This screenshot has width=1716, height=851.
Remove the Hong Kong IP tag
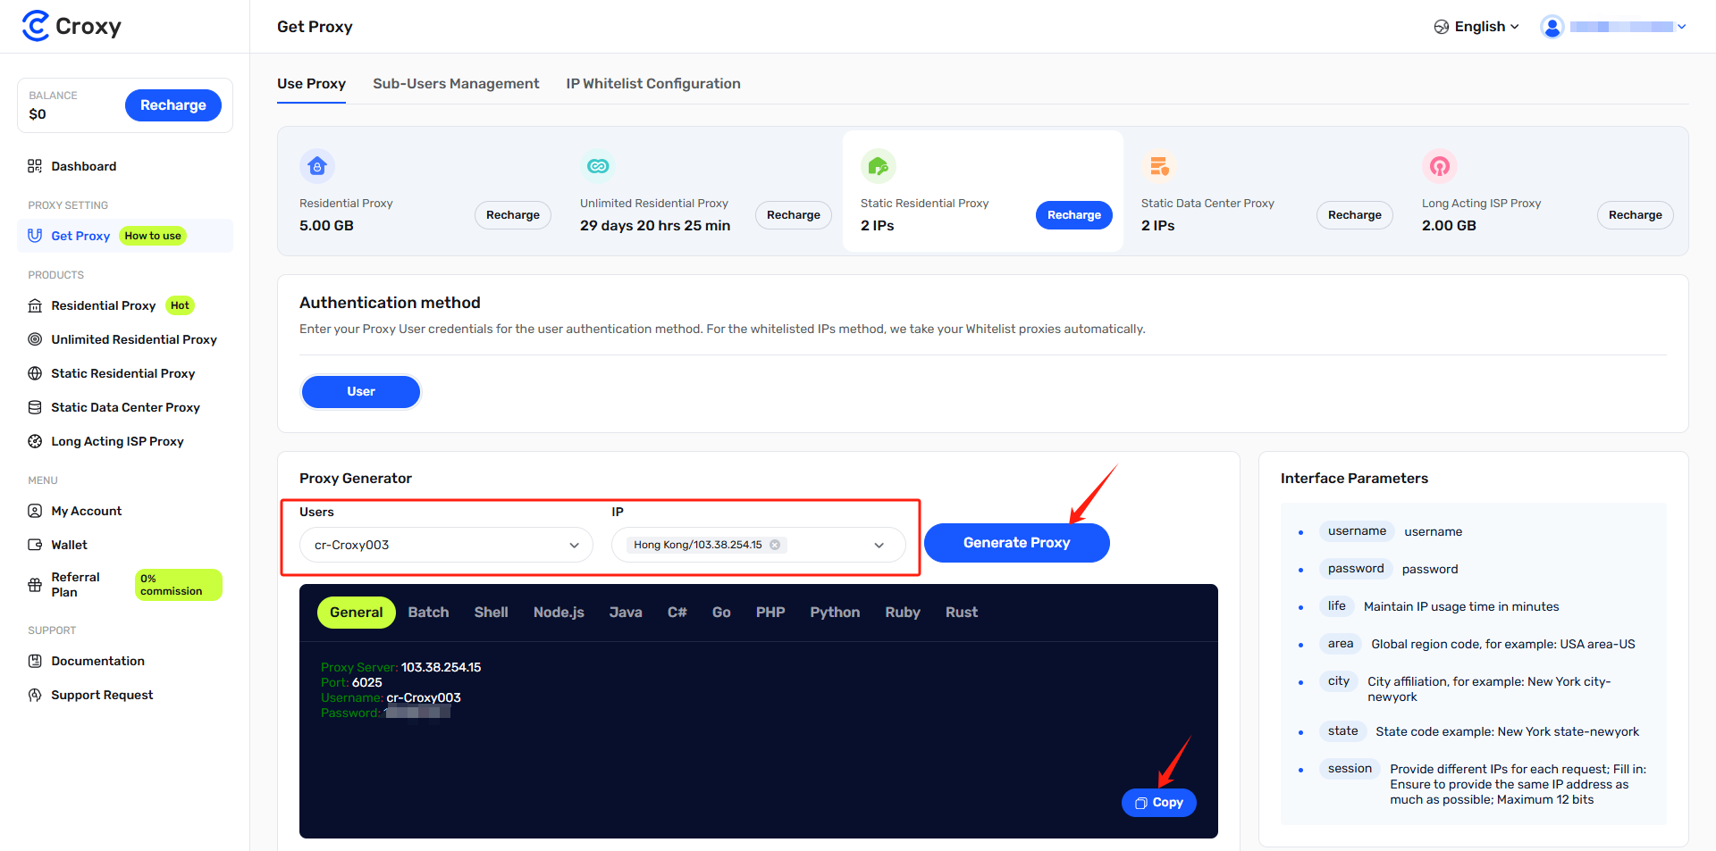point(775,545)
